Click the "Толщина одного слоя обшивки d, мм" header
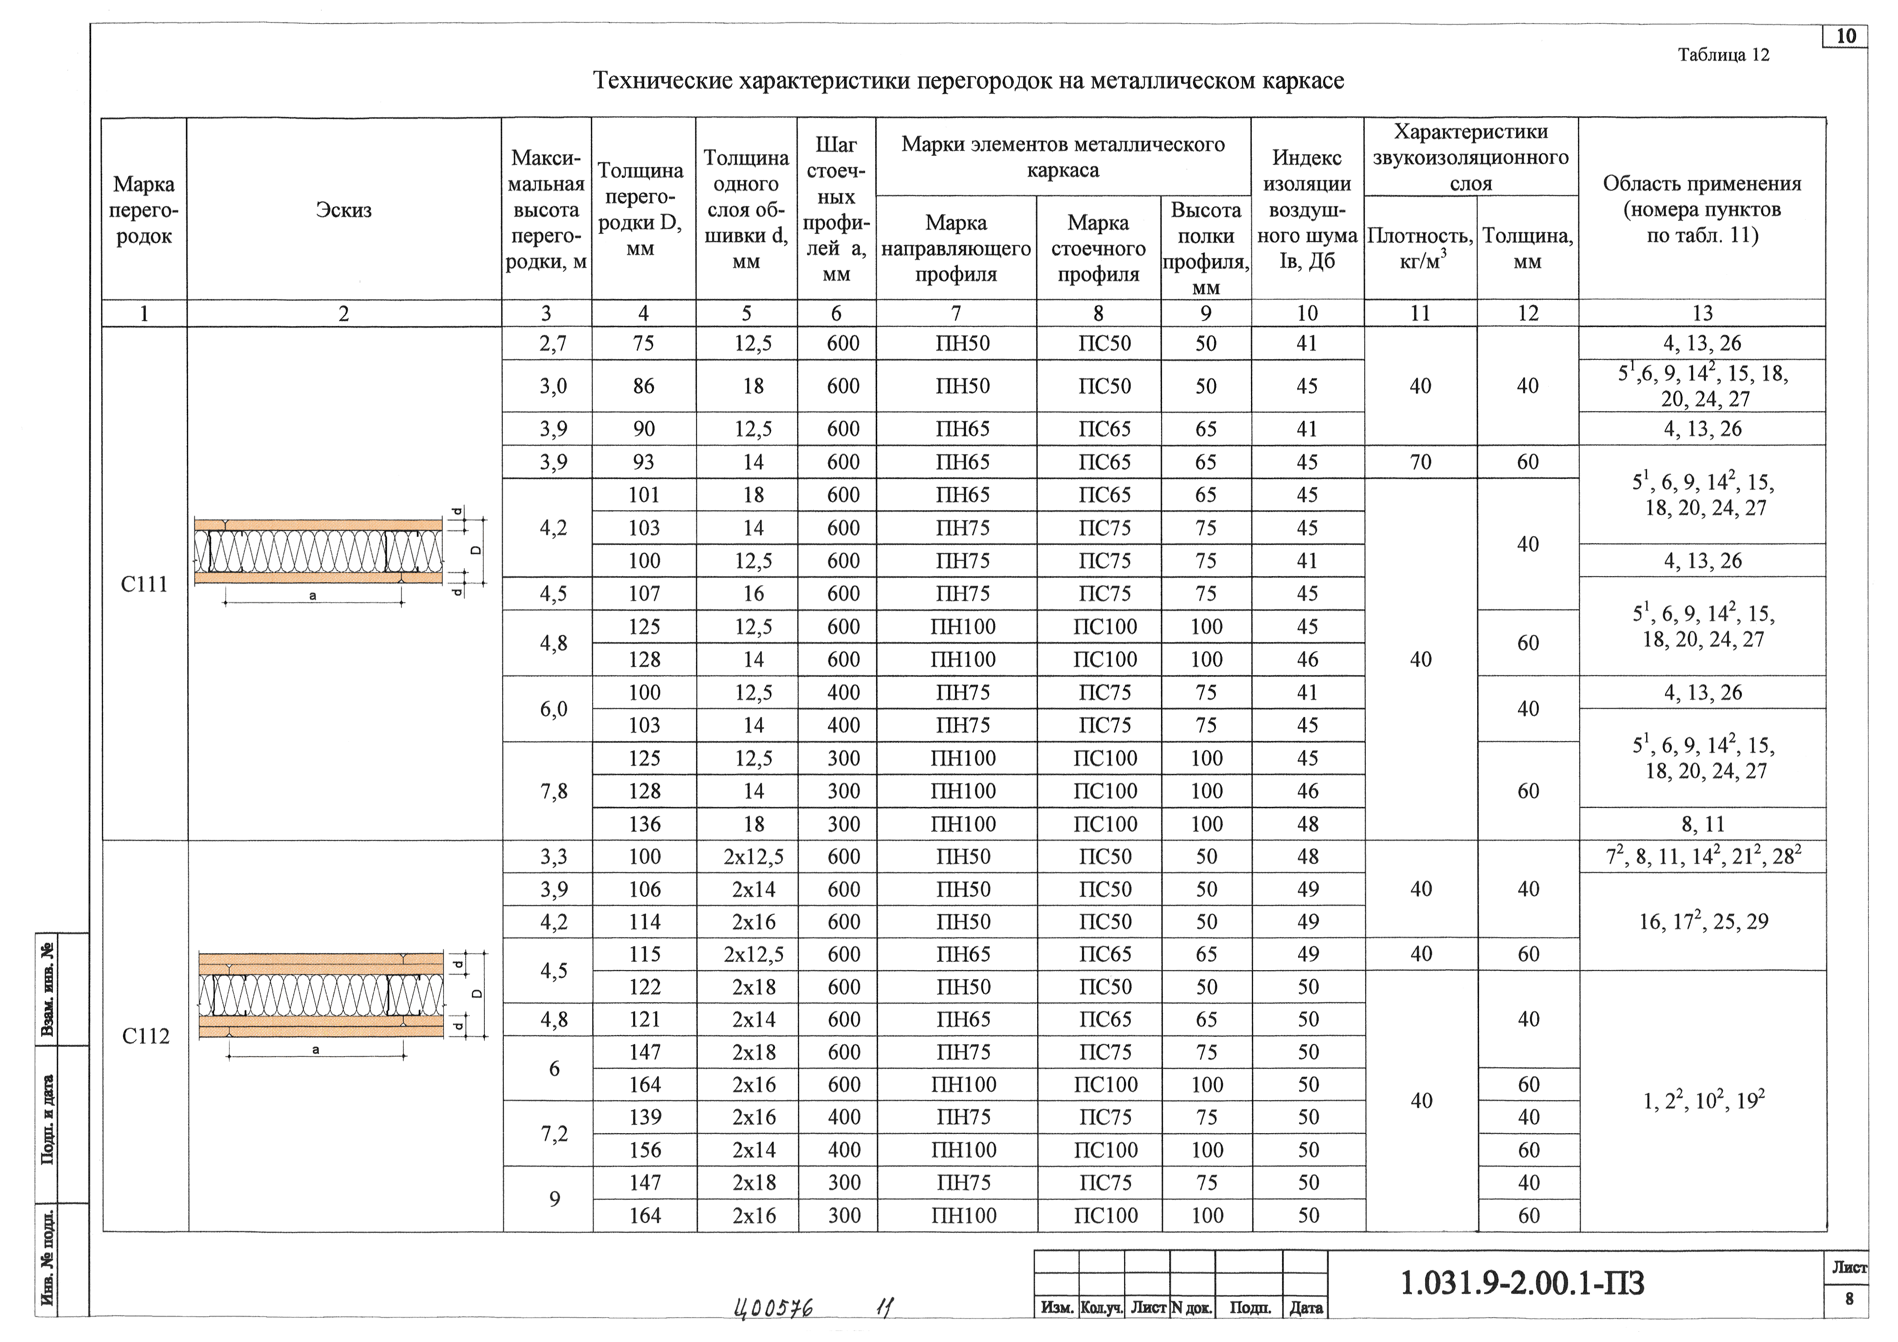Screen dimensions: 1898x1342 [x=746, y=209]
